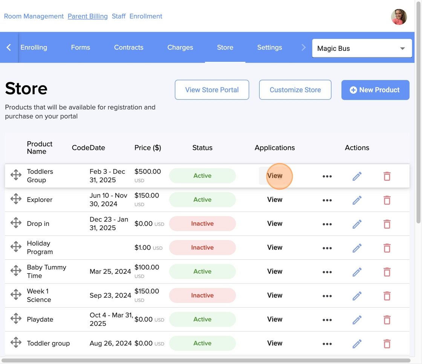Viewport: 422px width, 364px height.
Task: Edit the Week 1 Science product
Action: point(357,296)
